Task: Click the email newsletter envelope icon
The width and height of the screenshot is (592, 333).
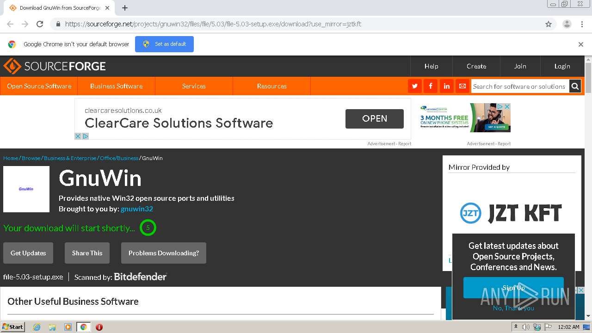Action: [462, 86]
